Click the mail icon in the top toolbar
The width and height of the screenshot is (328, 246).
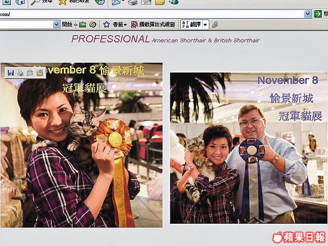click(x=117, y=2)
